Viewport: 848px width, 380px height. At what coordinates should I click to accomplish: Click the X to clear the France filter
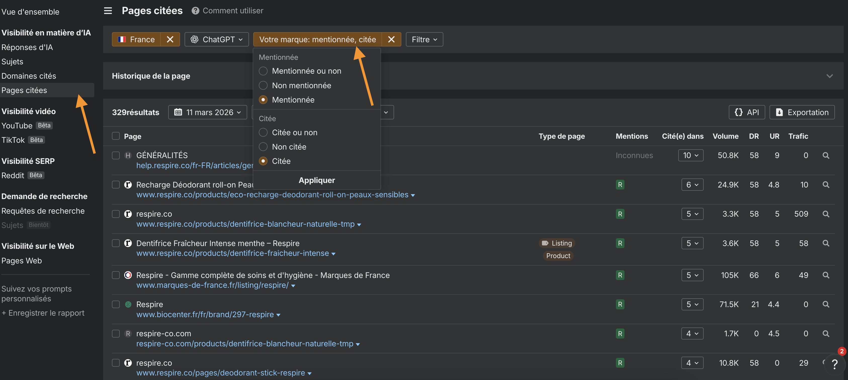pos(170,39)
